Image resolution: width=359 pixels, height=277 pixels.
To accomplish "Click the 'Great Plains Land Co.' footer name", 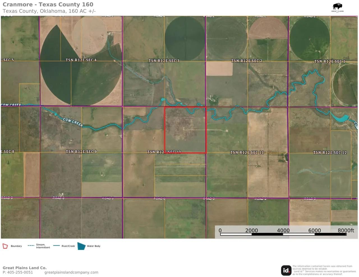I will (25, 268).
